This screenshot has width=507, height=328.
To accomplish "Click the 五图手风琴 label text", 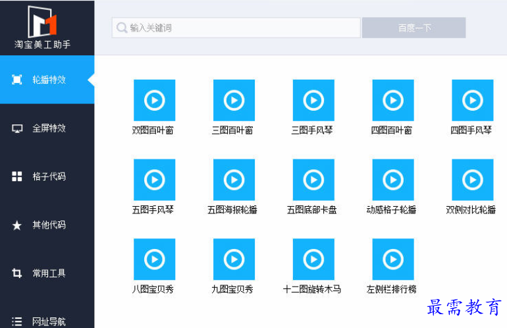I will click(x=153, y=210).
